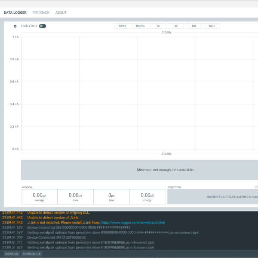Select the 1s time window
The image size is (258, 258).
[158, 26]
